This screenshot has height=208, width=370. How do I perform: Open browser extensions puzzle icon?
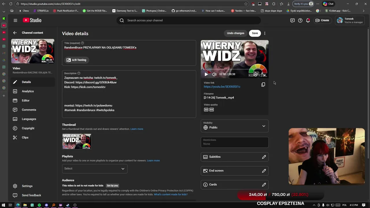click(x=274, y=4)
